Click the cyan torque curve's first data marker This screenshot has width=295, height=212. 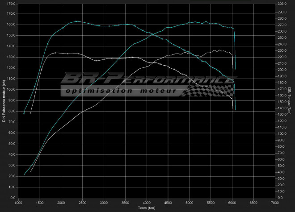(24, 113)
